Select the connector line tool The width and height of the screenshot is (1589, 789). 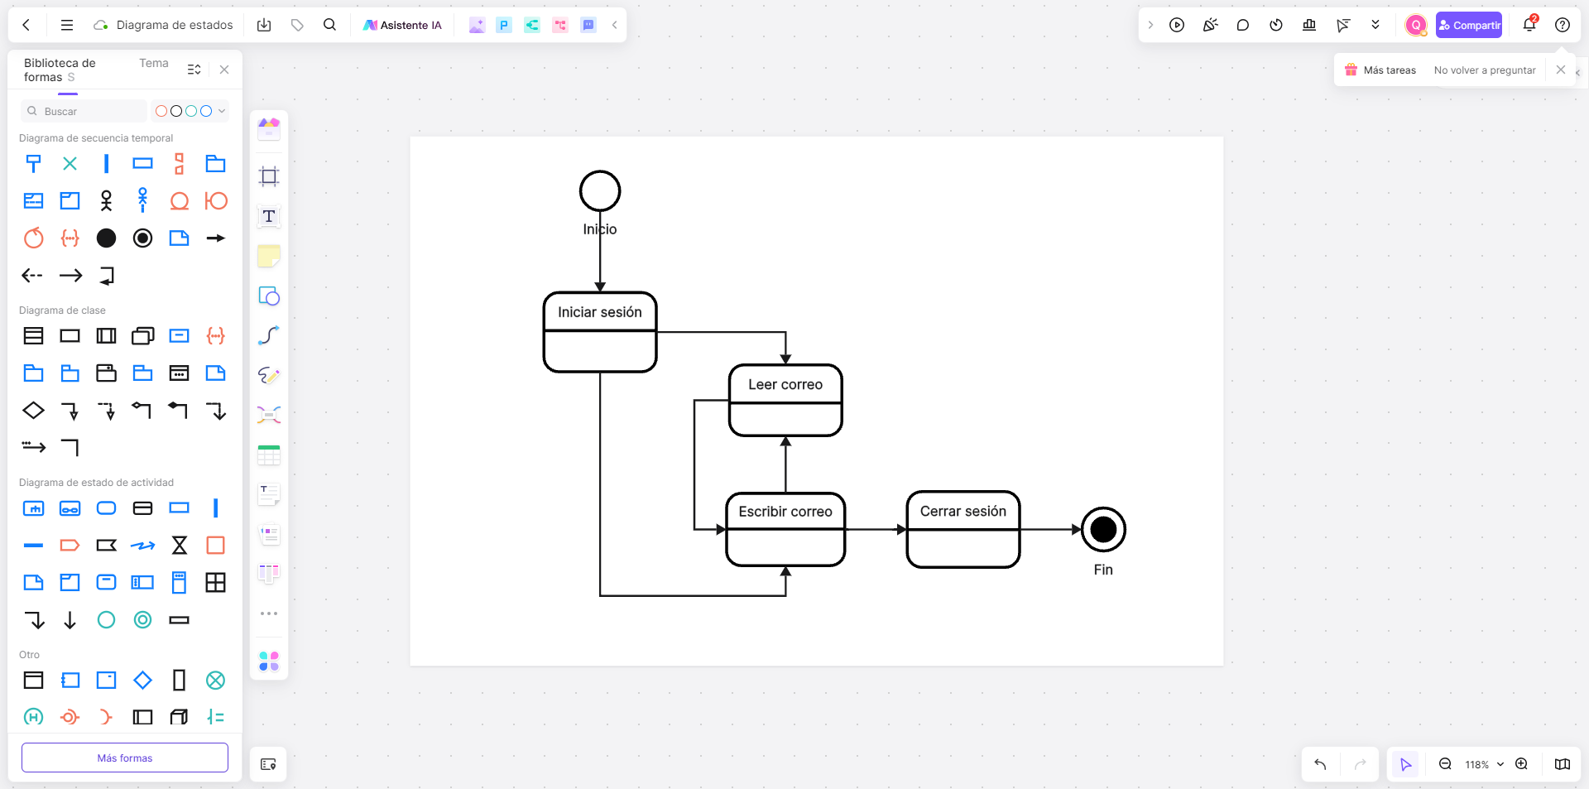(x=269, y=335)
